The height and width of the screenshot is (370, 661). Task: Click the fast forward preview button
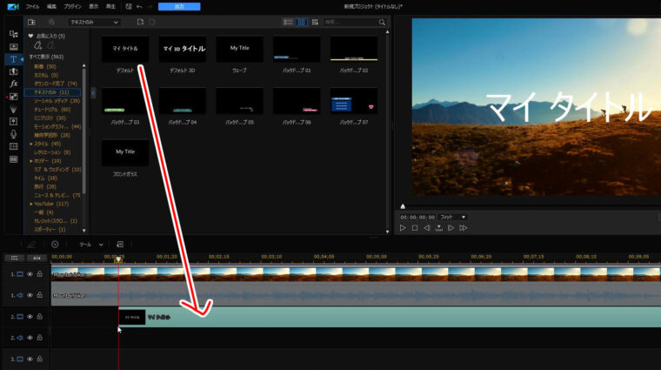[464, 228]
